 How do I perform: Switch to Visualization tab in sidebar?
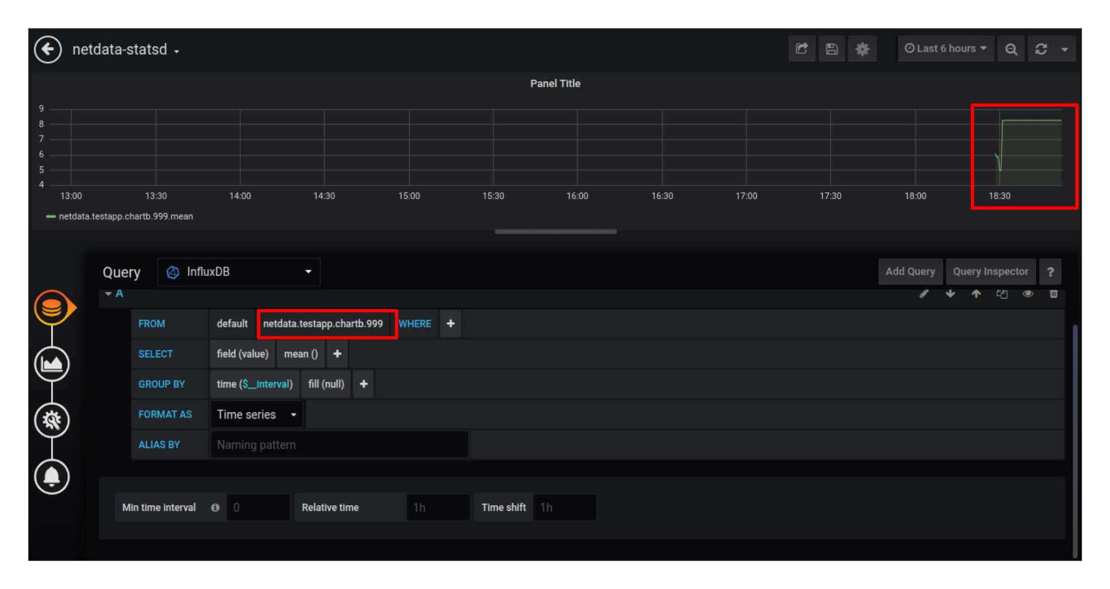tap(52, 364)
